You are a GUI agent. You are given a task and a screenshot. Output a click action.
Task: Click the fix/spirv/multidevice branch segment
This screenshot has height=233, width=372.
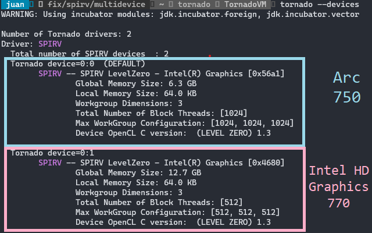pos(96,4)
